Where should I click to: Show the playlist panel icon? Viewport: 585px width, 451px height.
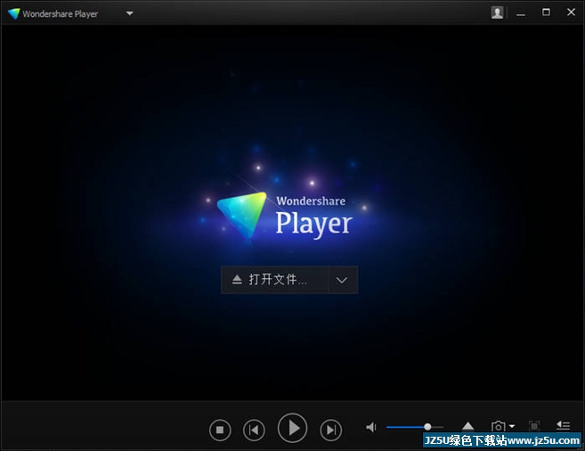point(564,425)
